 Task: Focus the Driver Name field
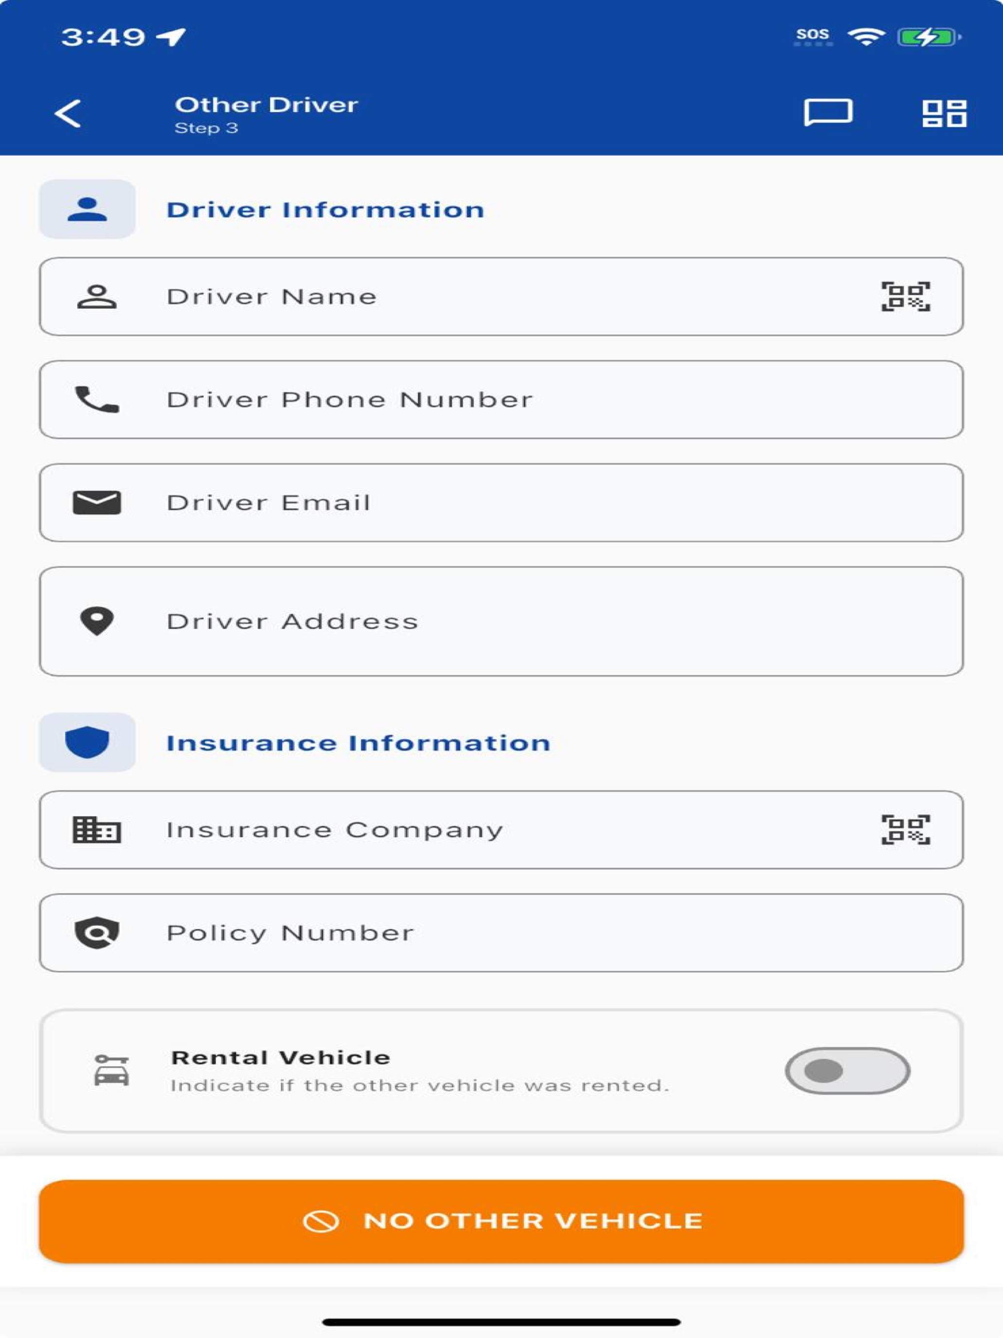tap(501, 297)
